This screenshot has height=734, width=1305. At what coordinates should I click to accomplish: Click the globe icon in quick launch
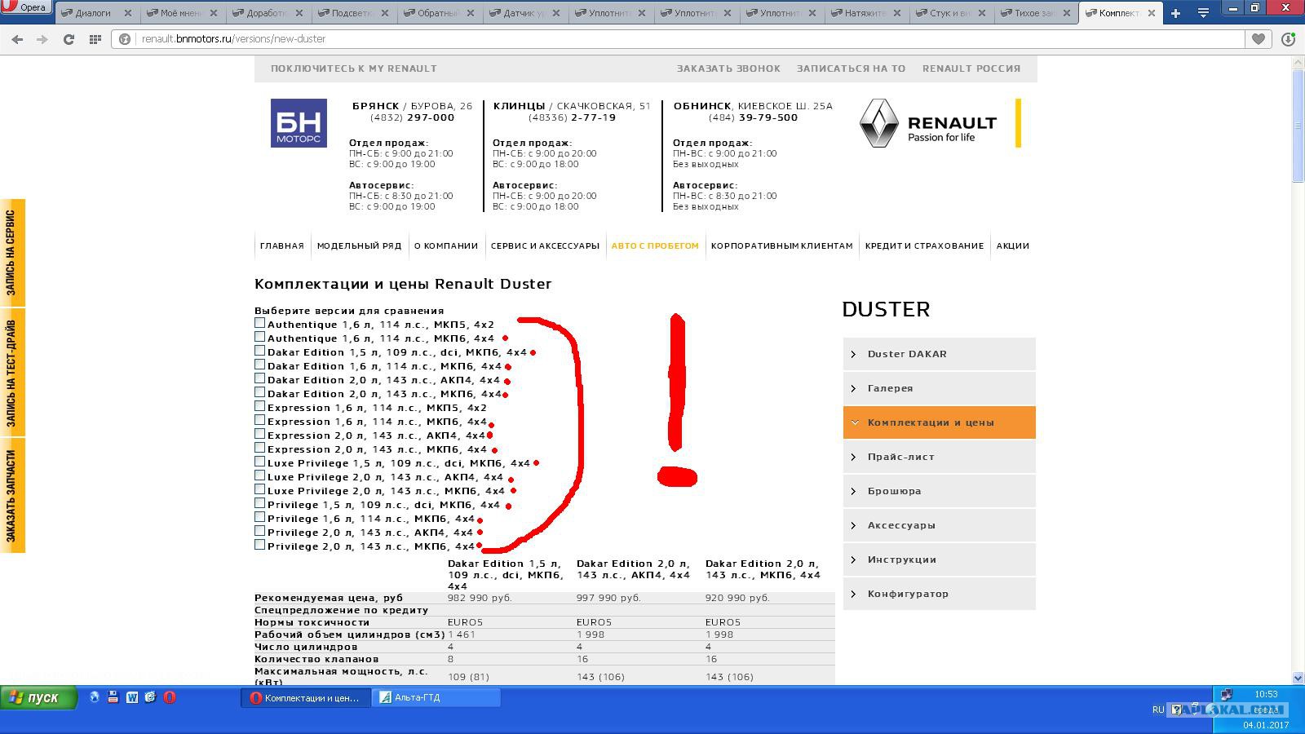[x=95, y=697]
